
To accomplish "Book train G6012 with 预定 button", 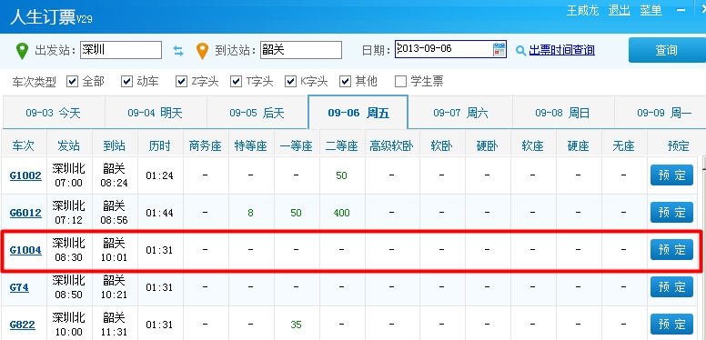I will [x=671, y=213].
